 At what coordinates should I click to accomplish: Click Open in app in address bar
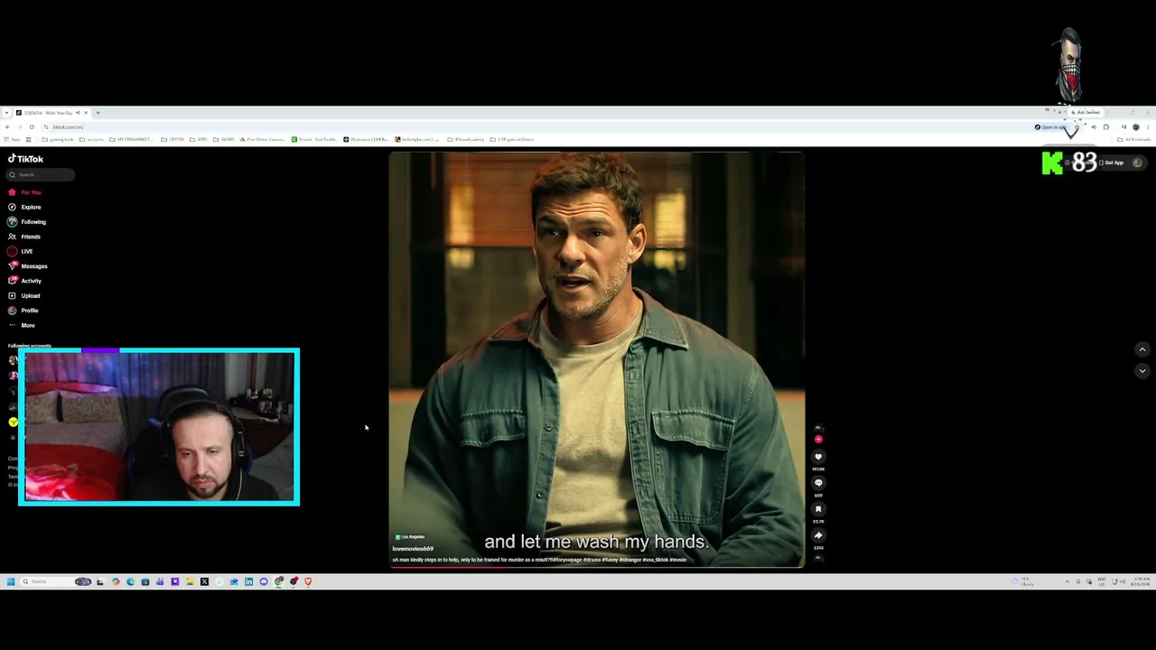1050,127
